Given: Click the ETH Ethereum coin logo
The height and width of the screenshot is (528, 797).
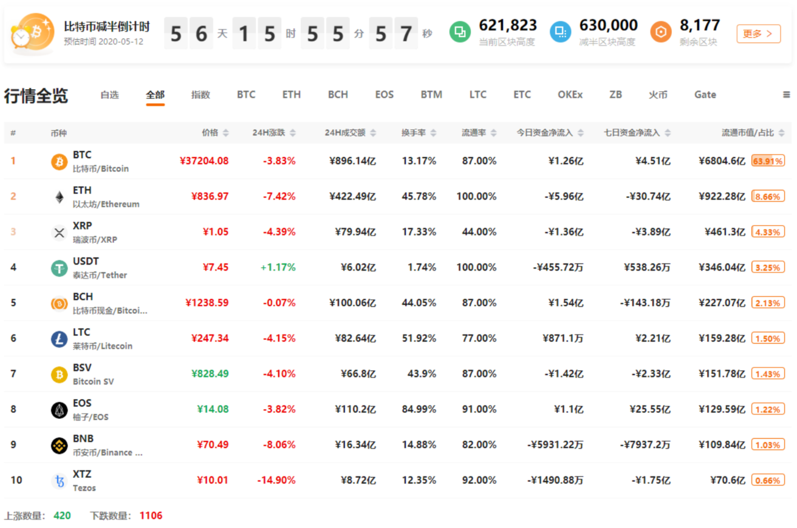Looking at the screenshot, I should coord(59,197).
